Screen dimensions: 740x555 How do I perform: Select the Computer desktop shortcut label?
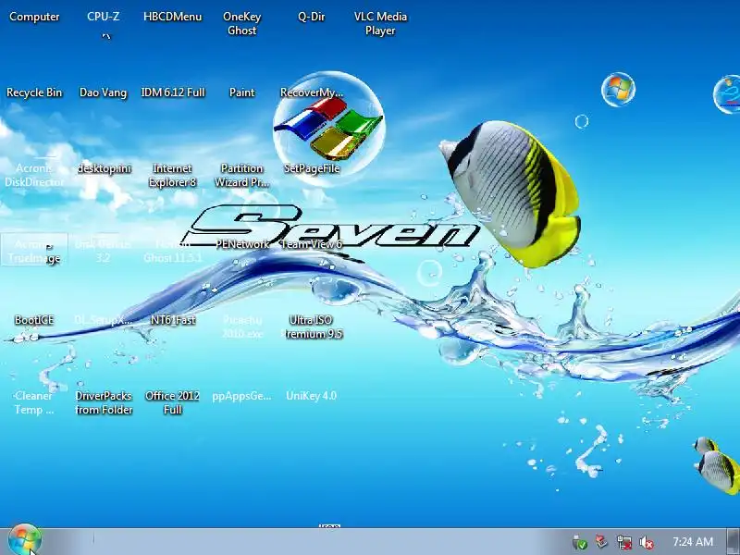point(34,17)
